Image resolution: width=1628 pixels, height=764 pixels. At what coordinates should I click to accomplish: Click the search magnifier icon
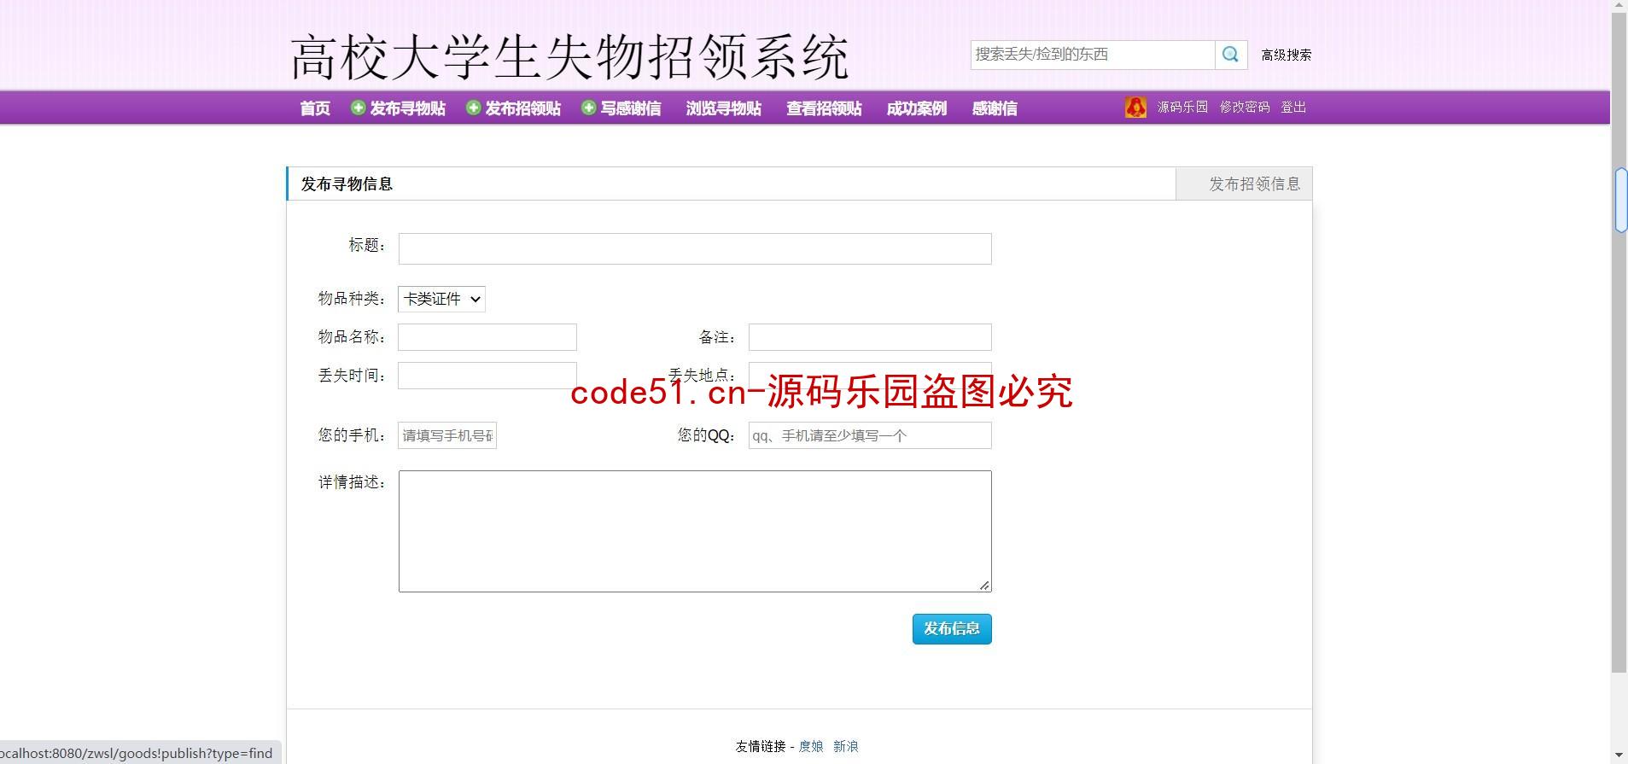point(1230,55)
